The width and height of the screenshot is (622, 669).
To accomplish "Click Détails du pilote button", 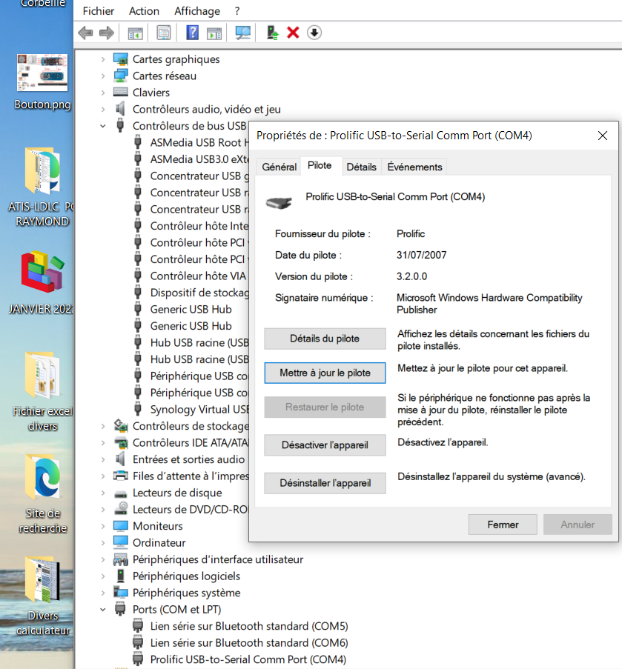I will [x=325, y=339].
